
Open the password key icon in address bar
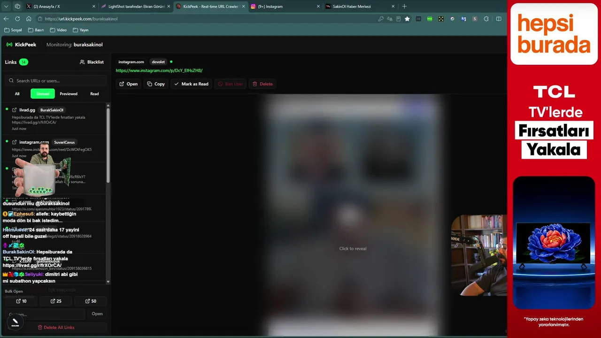[381, 19]
